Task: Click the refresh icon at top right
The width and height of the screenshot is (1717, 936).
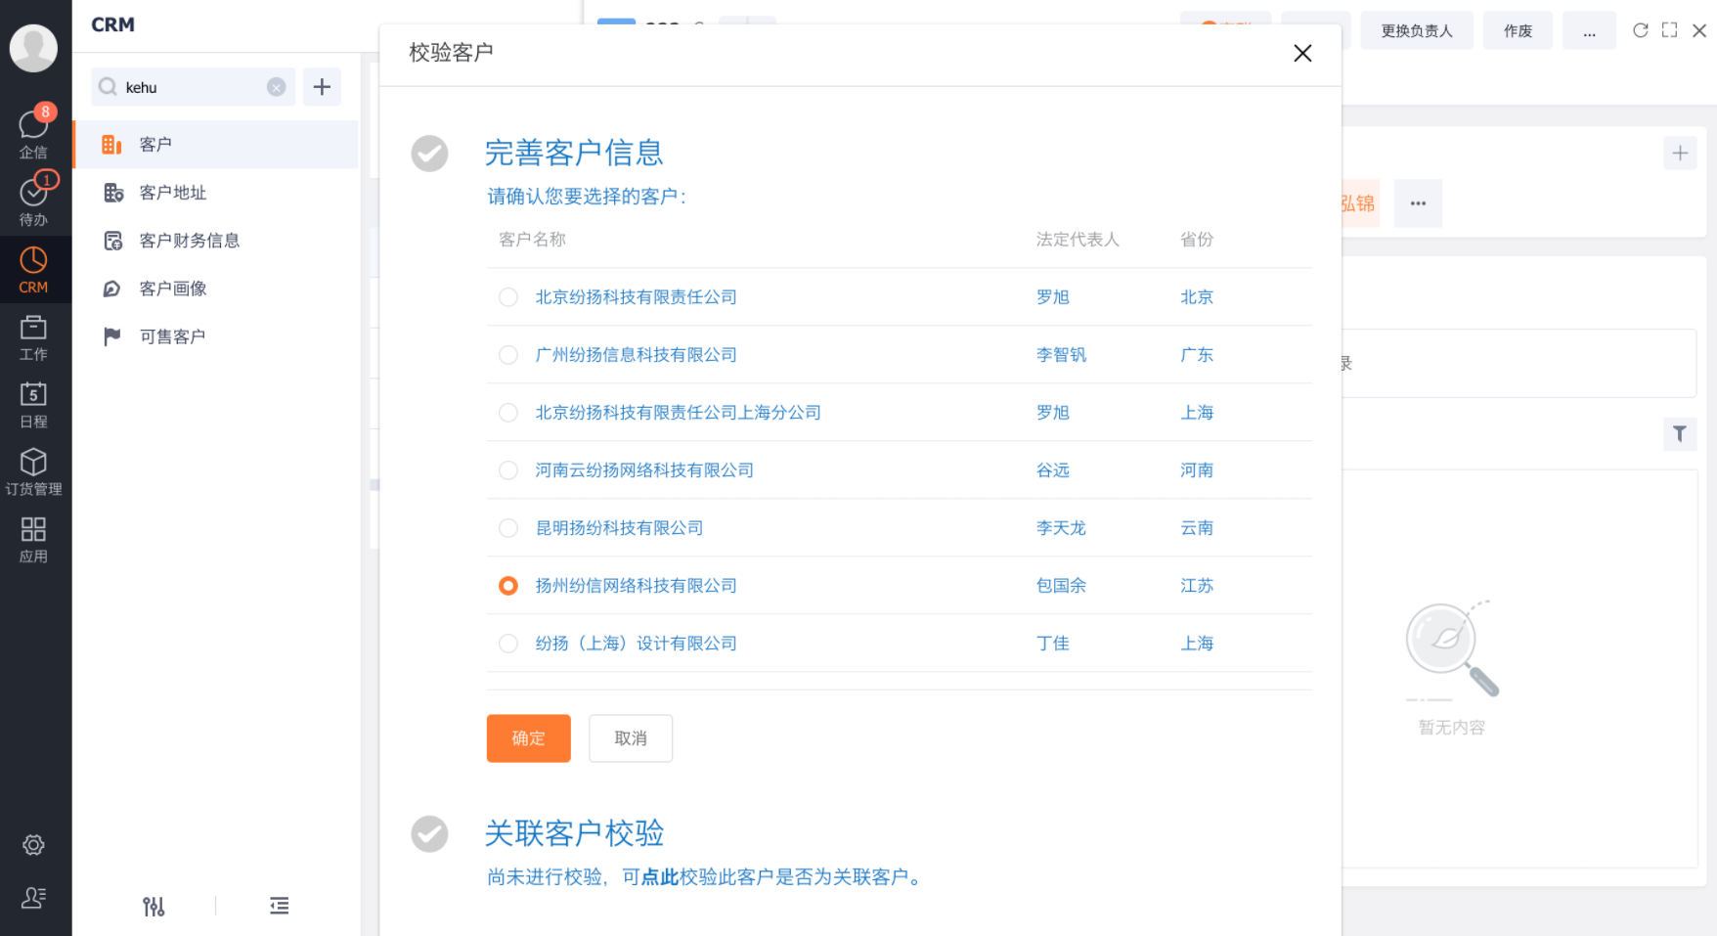Action: pos(1641,30)
